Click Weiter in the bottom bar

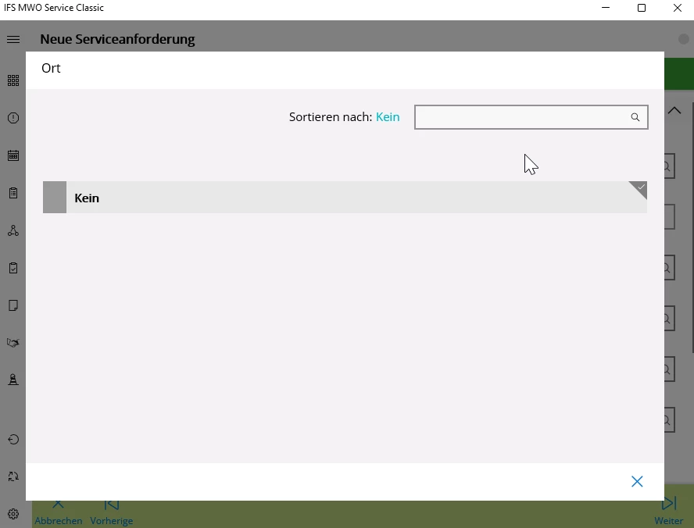pyautogui.click(x=669, y=512)
